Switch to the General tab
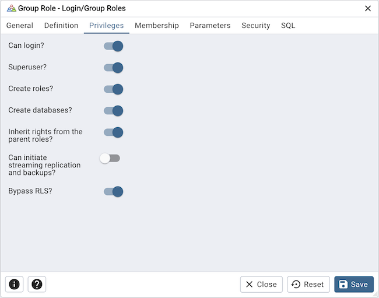The width and height of the screenshot is (379, 298). (20, 26)
